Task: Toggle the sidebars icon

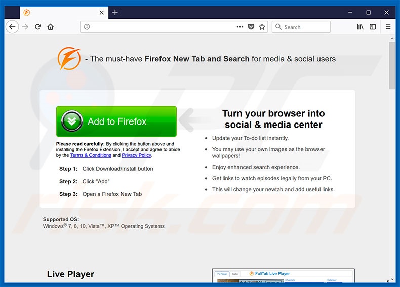Action: pyautogui.click(x=373, y=27)
